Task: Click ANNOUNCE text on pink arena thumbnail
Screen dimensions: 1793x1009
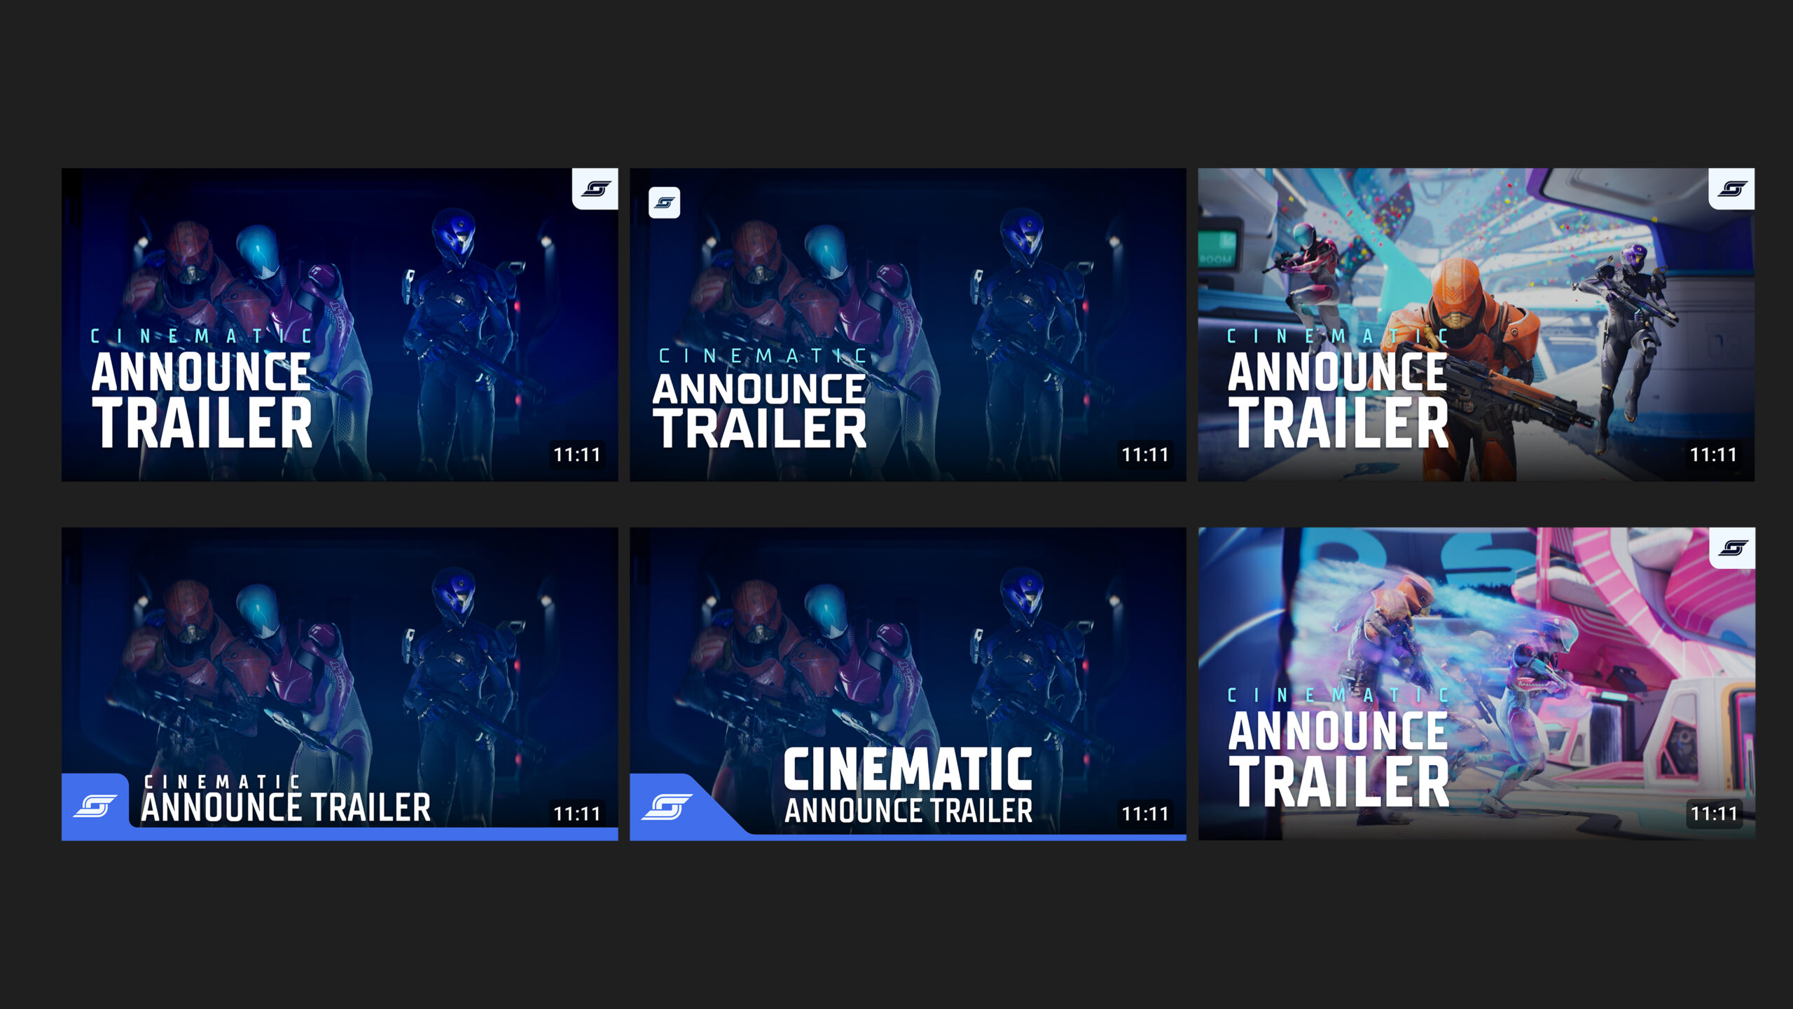Action: click(x=1338, y=732)
